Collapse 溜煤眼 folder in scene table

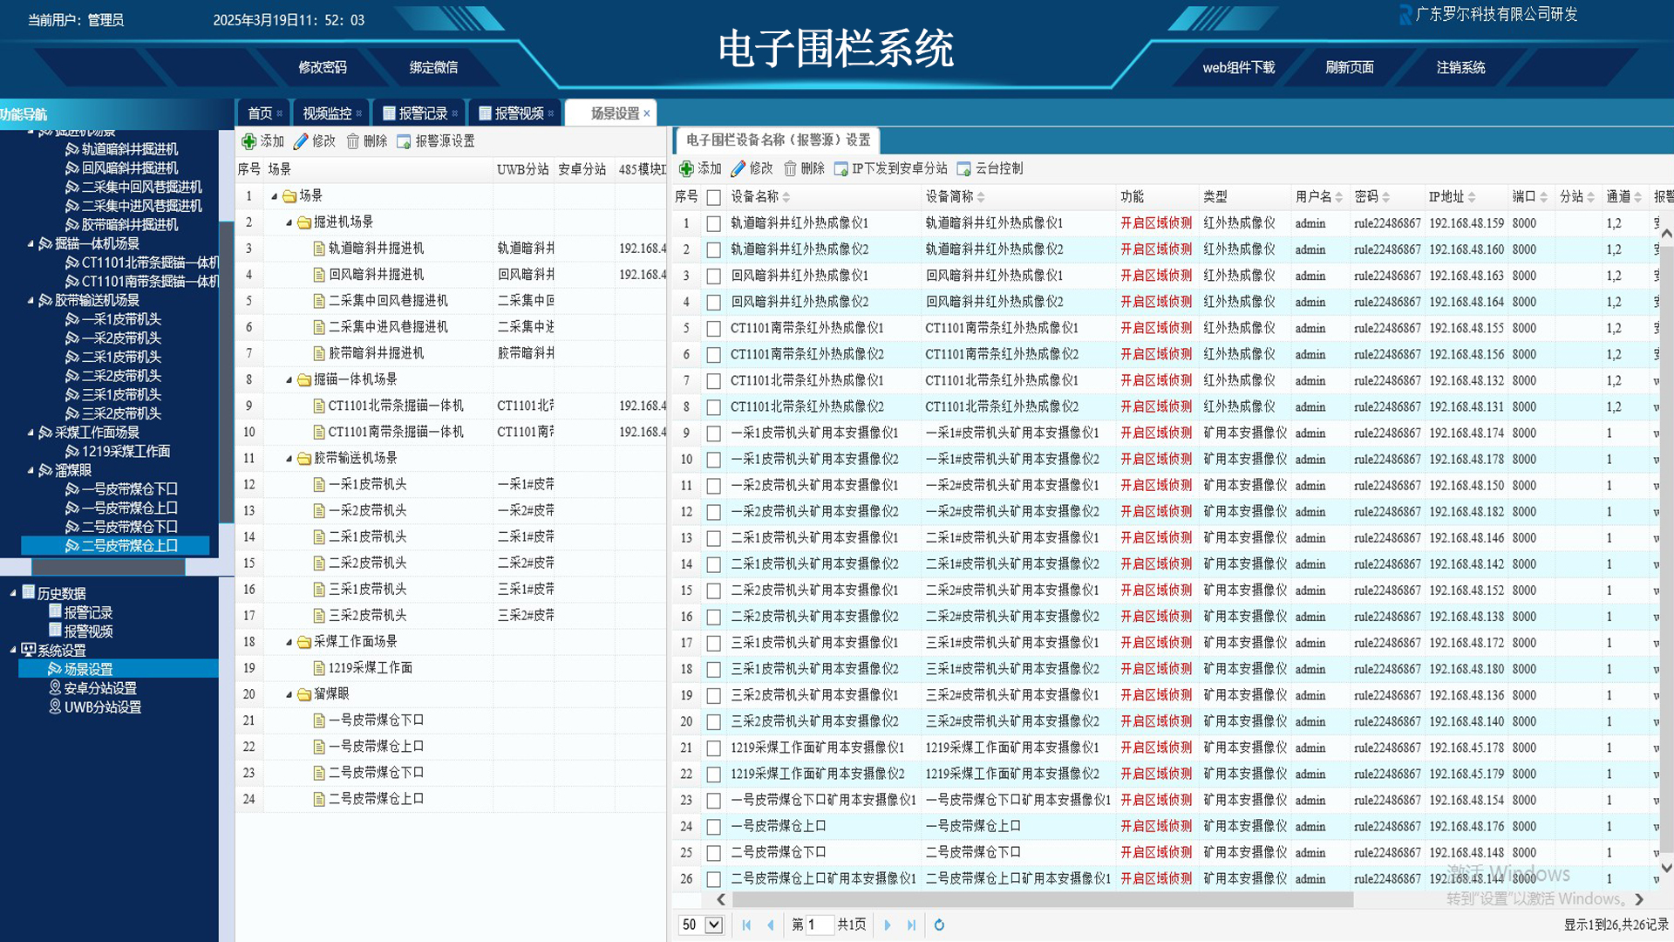tap(289, 694)
